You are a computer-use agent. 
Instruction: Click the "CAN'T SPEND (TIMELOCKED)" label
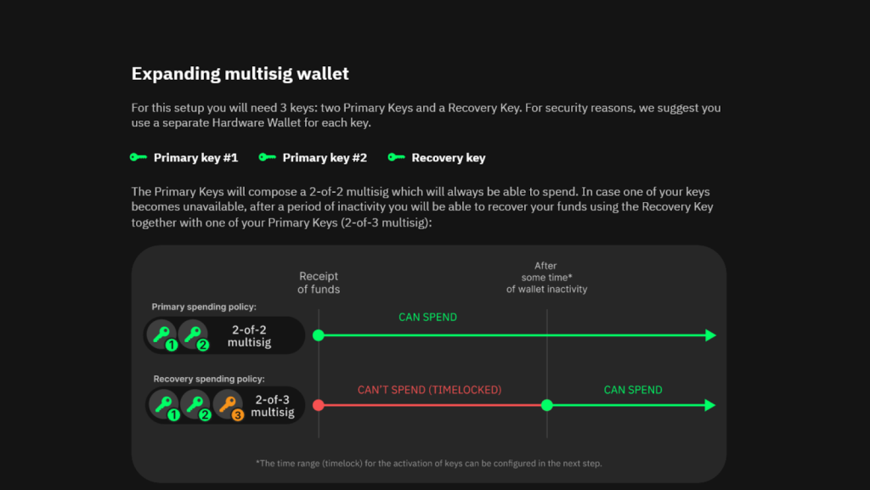(429, 390)
